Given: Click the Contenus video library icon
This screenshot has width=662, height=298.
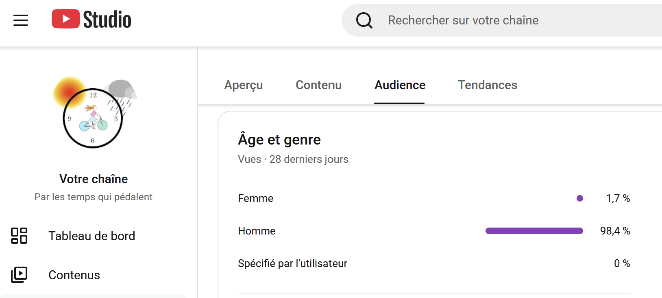Looking at the screenshot, I should click(19, 275).
